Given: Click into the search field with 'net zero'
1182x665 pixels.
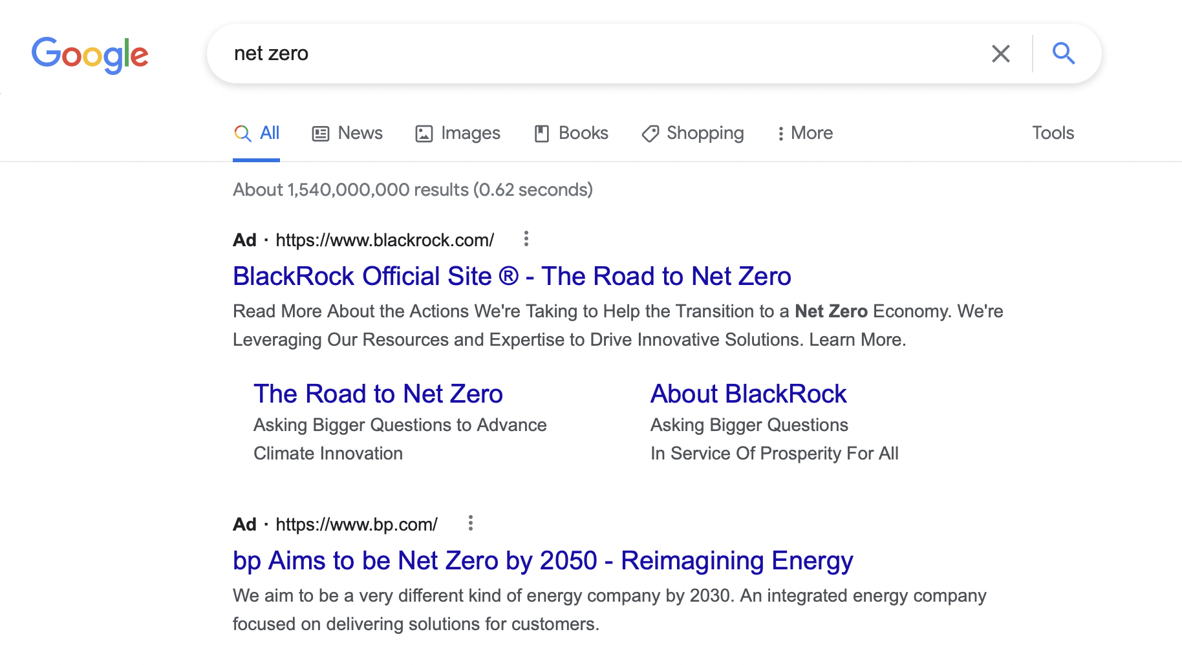Looking at the screenshot, I should pyautogui.click(x=582, y=54).
